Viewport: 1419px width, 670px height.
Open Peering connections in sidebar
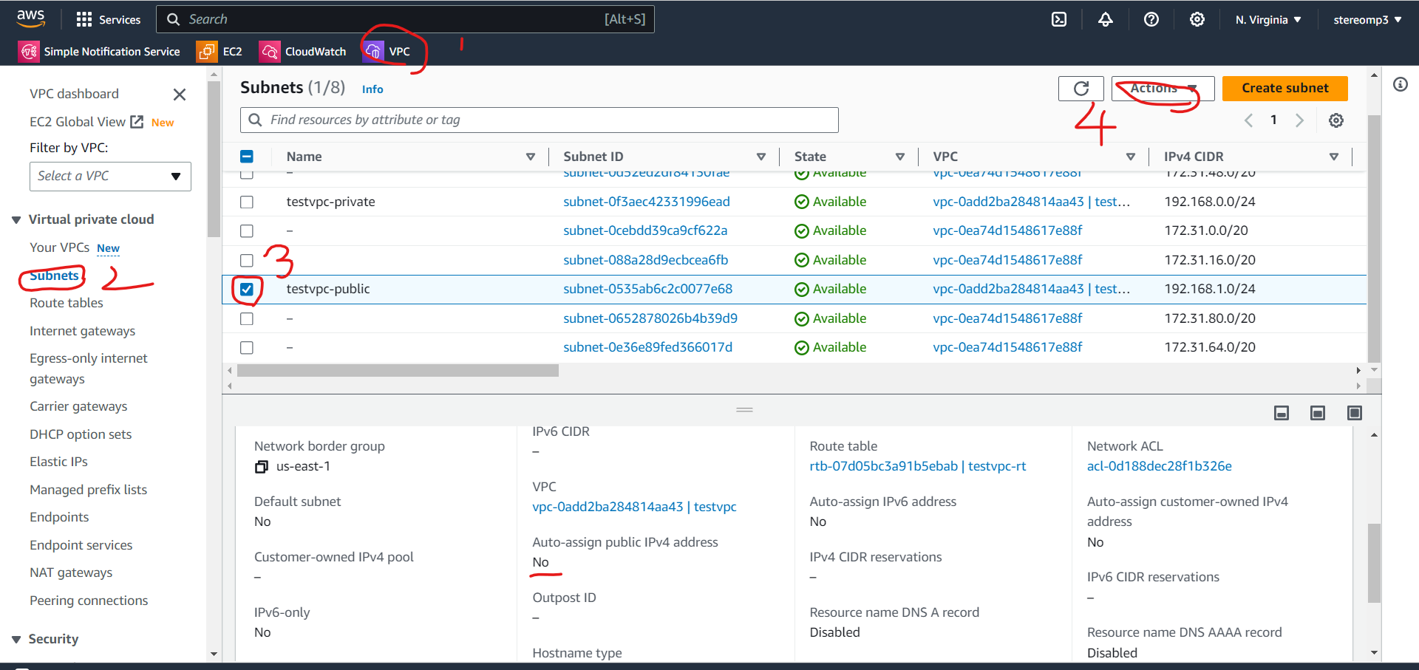[89, 601]
